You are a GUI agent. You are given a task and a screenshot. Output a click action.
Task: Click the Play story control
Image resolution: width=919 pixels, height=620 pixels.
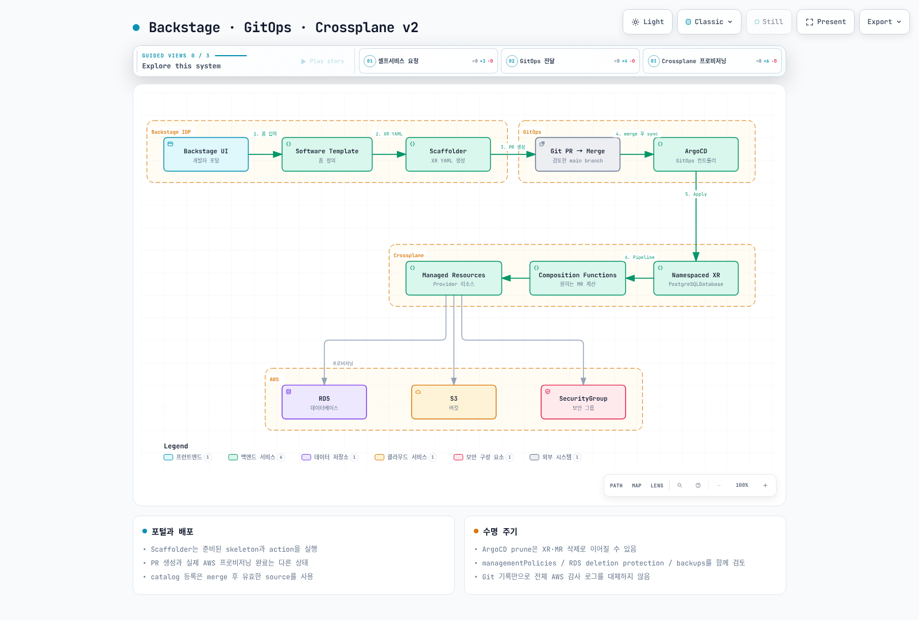(x=323, y=61)
